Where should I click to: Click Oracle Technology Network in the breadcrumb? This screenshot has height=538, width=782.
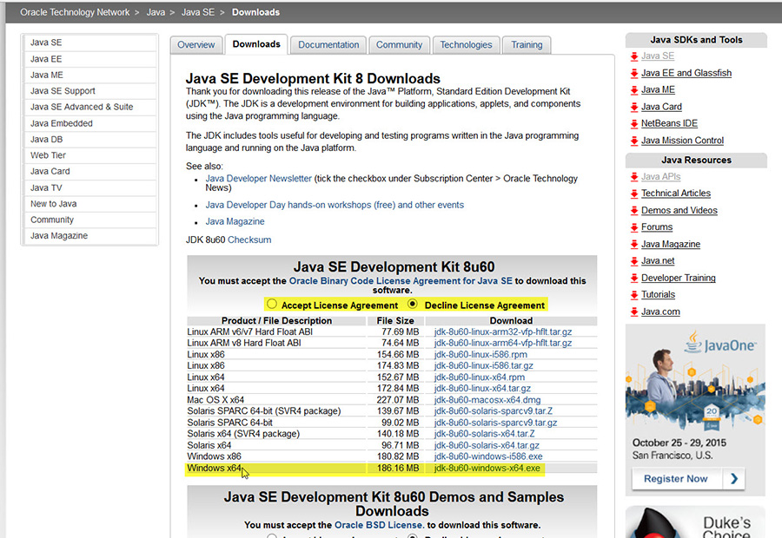[x=75, y=12]
